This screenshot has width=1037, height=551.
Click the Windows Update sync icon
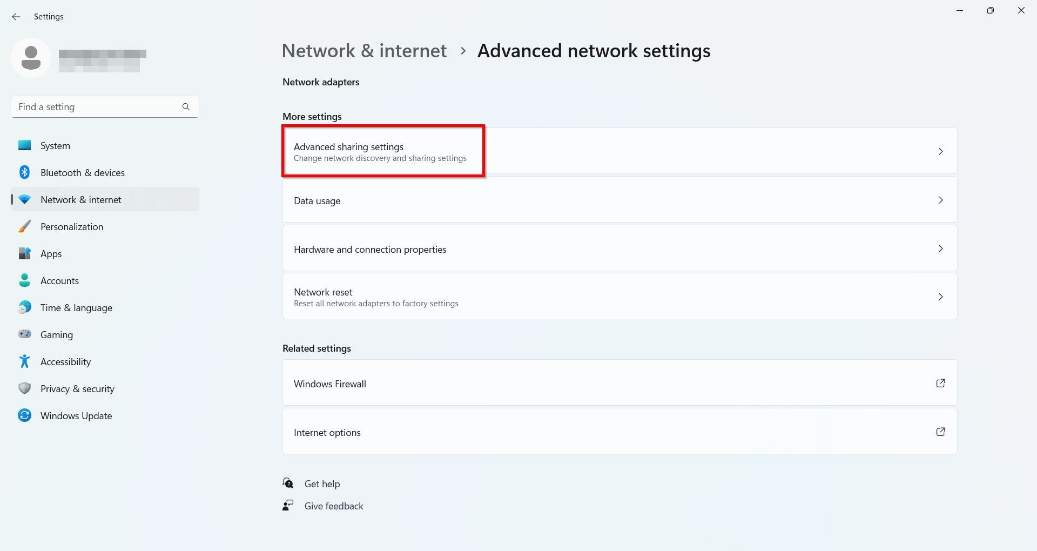tap(24, 415)
